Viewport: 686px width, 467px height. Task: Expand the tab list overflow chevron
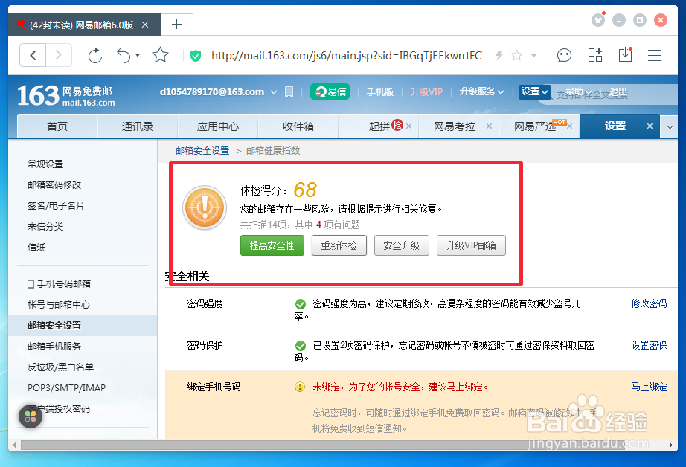[x=670, y=127]
